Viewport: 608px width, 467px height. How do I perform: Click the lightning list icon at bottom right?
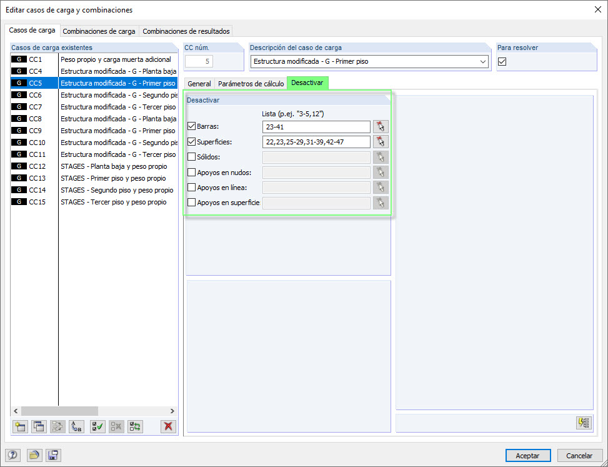pos(584,423)
